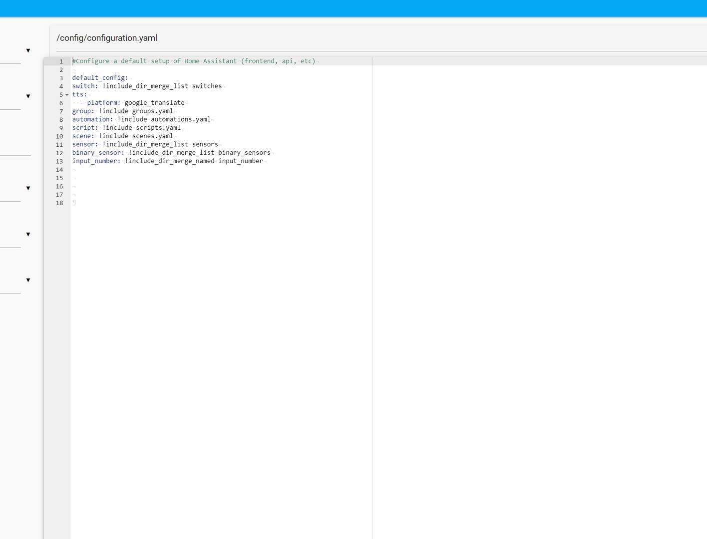Image resolution: width=707 pixels, height=539 pixels.
Task: Open the bottommost sidebar dropdown arrow
Action: [x=28, y=280]
